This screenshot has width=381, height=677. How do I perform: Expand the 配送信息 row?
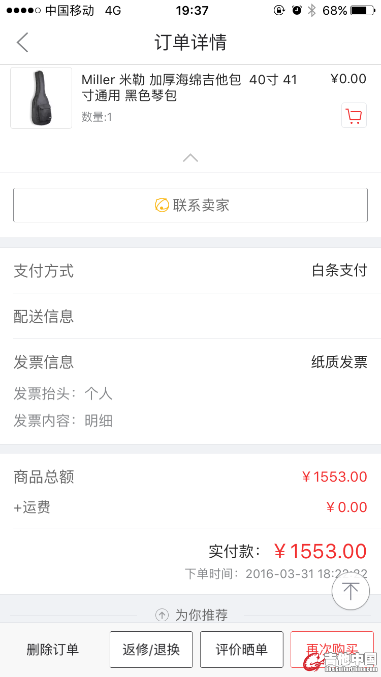tap(190, 316)
